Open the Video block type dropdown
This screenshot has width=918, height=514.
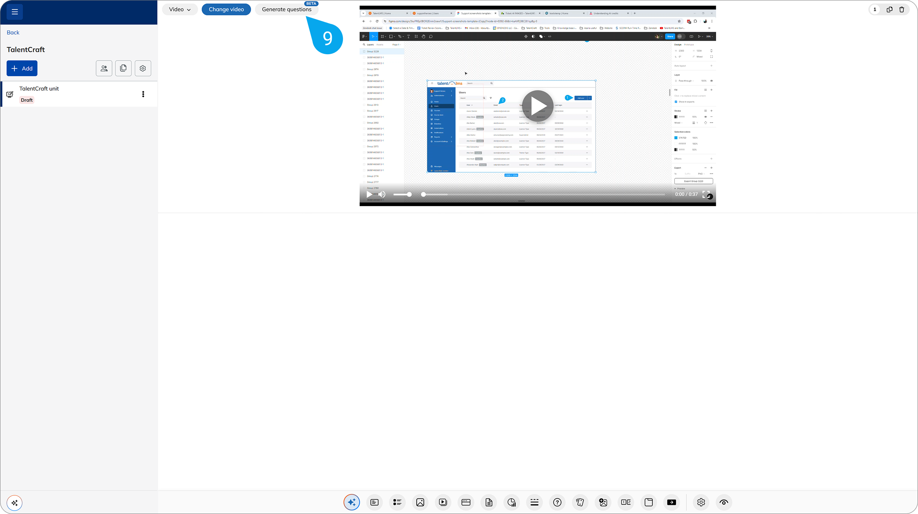179,9
